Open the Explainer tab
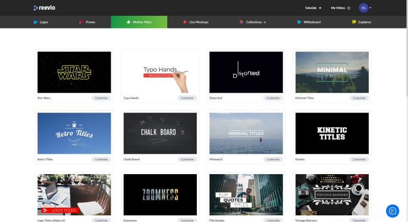This screenshot has width=408, height=222. pyautogui.click(x=362, y=22)
